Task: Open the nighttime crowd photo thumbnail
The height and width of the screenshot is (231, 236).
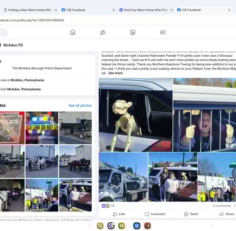Action: (x=12, y=195)
